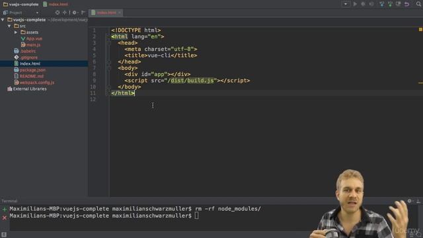The image size is (423, 238).
Task: Click fold marker at head tag line
Action: point(109,43)
